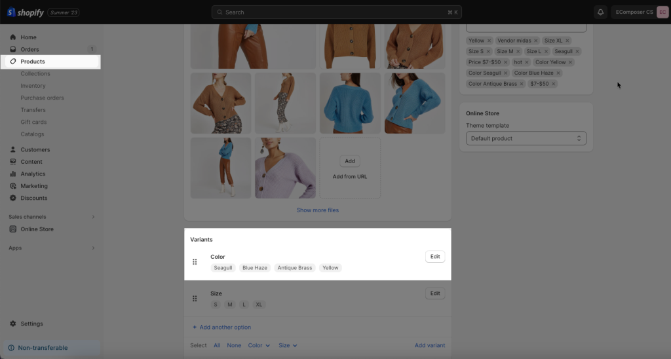Screen dimensions: 671x359
Task: Open Gift cards in sidebar
Action: (x=33, y=122)
